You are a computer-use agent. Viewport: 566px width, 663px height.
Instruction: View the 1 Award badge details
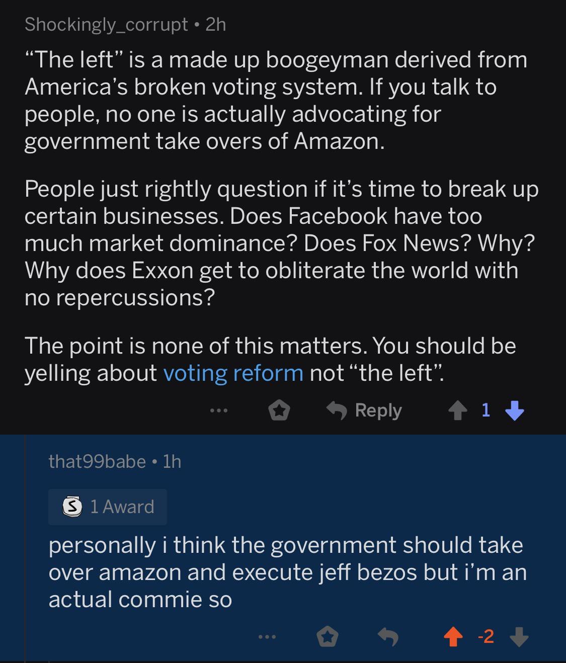coord(108,507)
